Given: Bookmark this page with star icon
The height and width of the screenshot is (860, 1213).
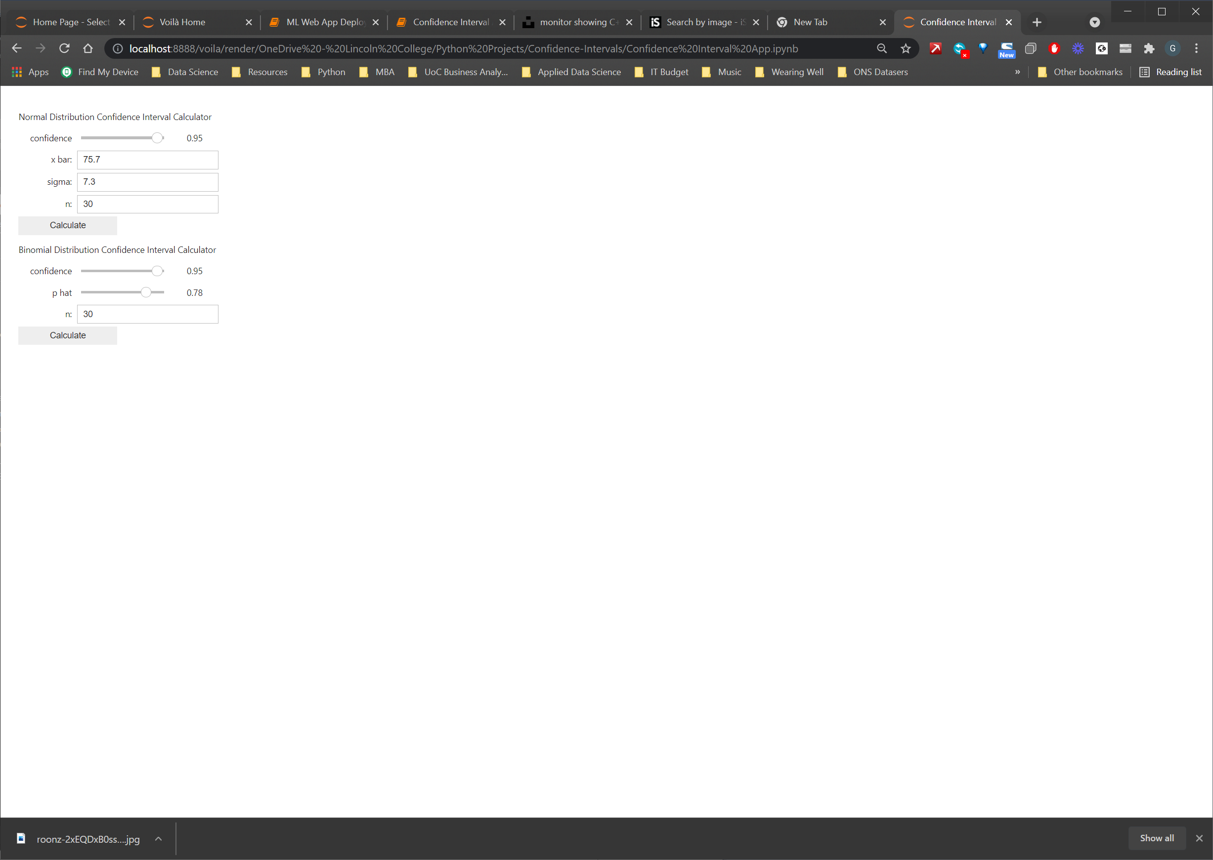Looking at the screenshot, I should (906, 49).
